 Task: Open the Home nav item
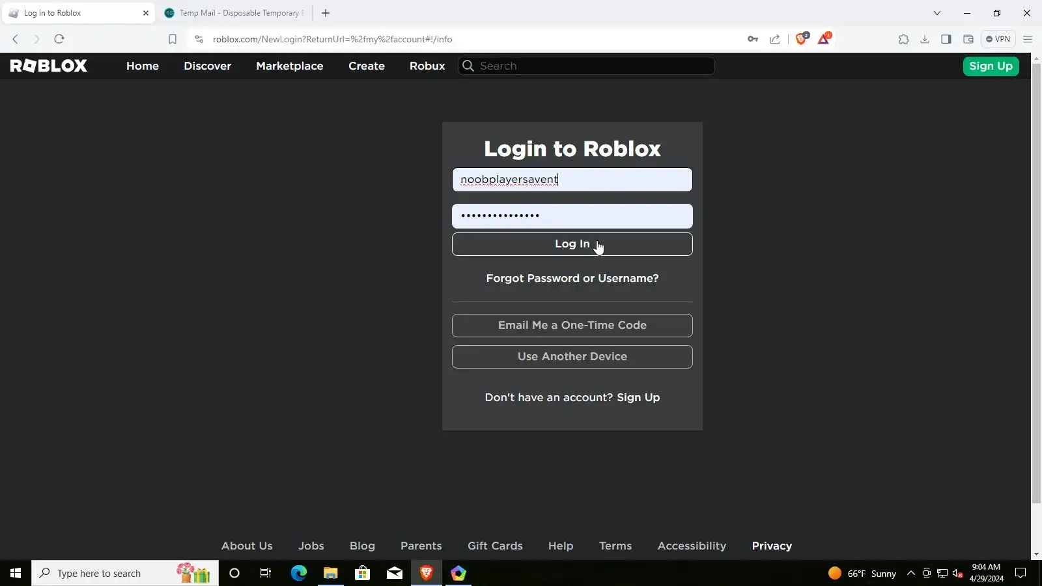[143, 66]
